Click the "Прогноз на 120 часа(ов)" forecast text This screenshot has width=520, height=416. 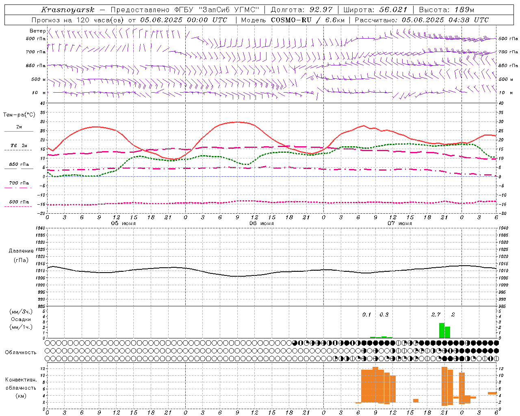click(x=79, y=20)
